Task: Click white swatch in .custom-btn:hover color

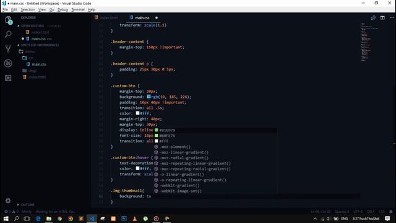Action: tap(137, 168)
